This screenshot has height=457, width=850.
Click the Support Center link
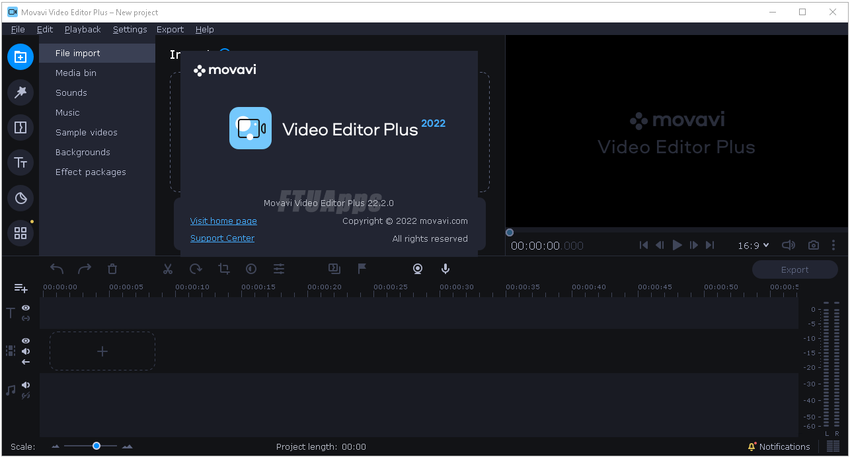[x=222, y=238]
